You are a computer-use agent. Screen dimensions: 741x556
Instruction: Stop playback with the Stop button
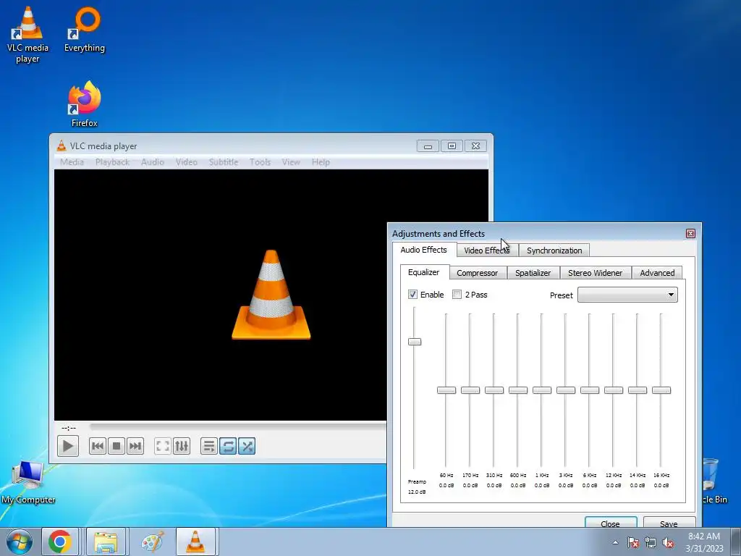tap(117, 446)
